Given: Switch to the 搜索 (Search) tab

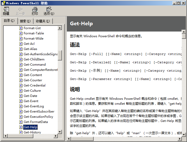Looking at the screenshot, I should point(25,21).
